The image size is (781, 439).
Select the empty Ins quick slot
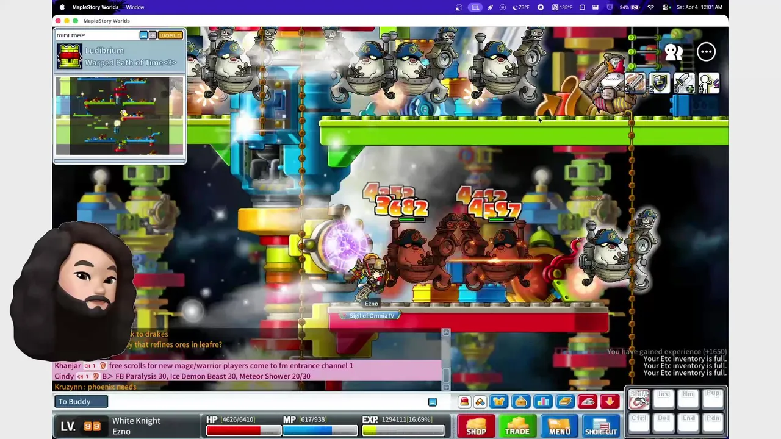[x=663, y=399]
